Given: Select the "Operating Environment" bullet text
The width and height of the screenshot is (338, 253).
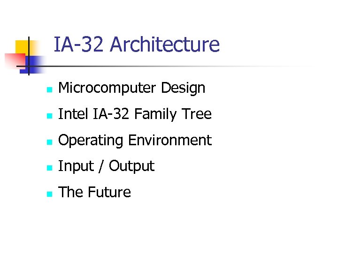Looking at the screenshot, I should pos(135,141).
